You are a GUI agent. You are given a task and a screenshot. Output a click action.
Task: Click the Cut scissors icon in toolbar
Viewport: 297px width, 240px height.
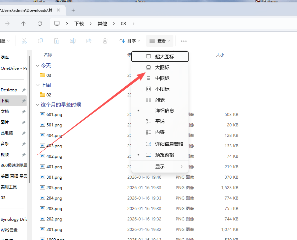click(x=24, y=41)
